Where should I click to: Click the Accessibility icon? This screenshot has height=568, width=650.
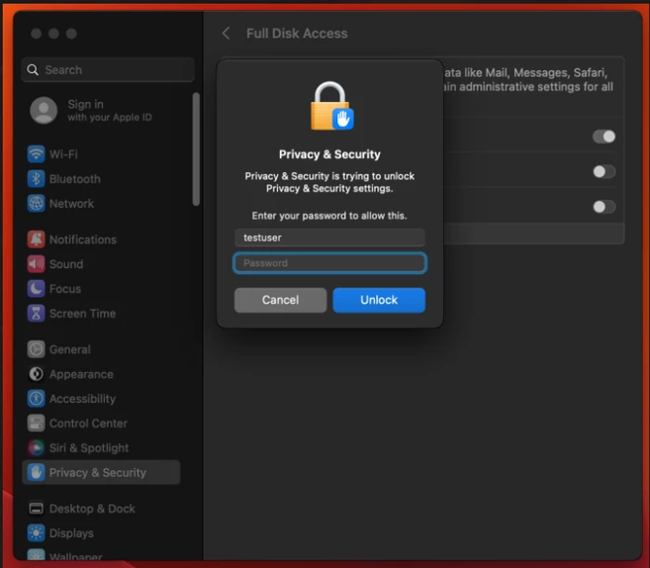coord(36,399)
